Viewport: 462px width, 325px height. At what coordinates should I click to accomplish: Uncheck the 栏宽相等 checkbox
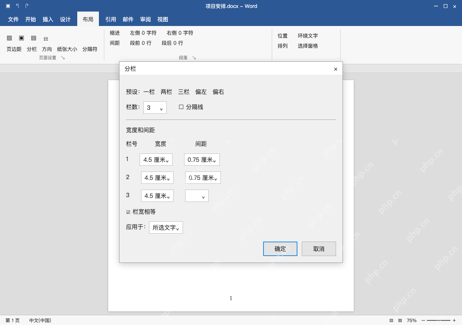(x=128, y=212)
